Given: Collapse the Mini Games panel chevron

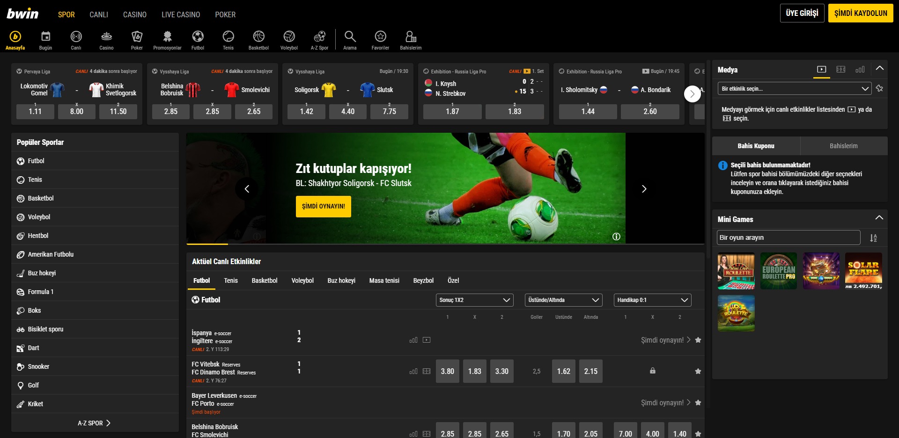Looking at the screenshot, I should point(879,218).
